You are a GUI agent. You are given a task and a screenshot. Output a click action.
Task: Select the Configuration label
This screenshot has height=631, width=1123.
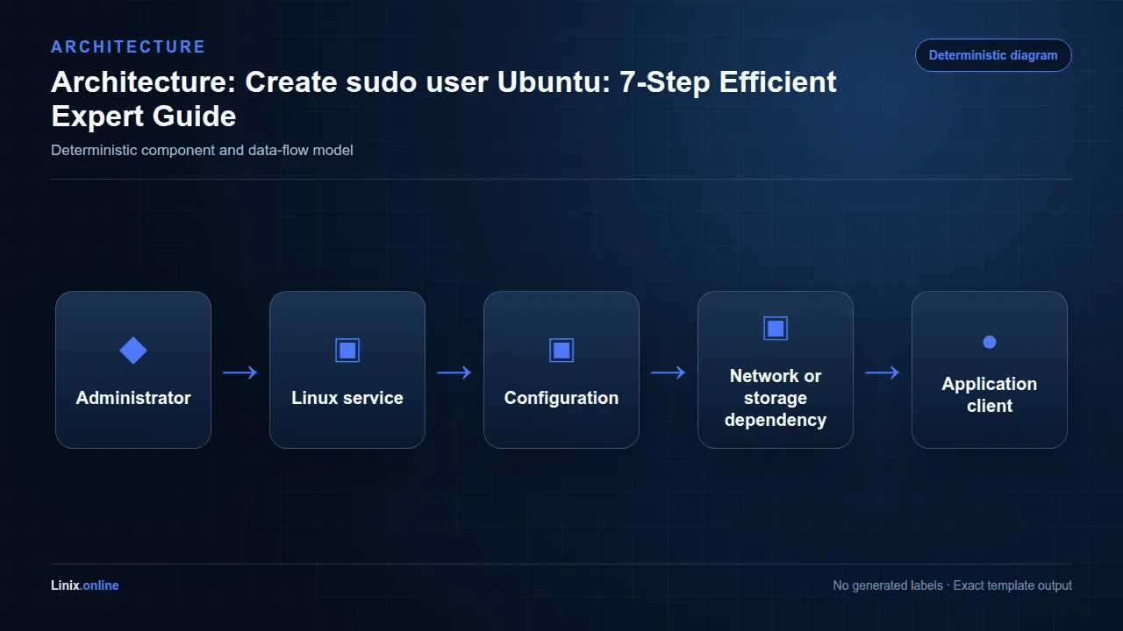point(561,398)
